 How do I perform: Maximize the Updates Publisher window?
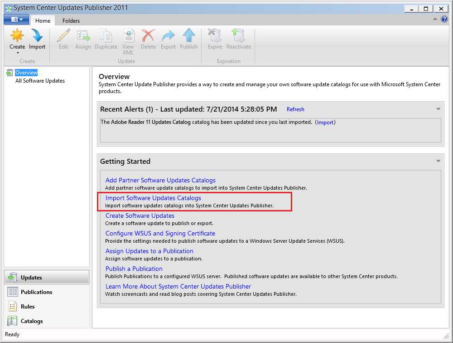tap(426, 9)
